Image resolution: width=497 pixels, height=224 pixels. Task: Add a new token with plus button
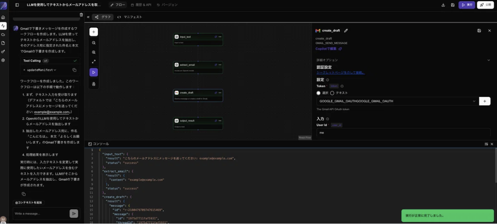[485, 101]
